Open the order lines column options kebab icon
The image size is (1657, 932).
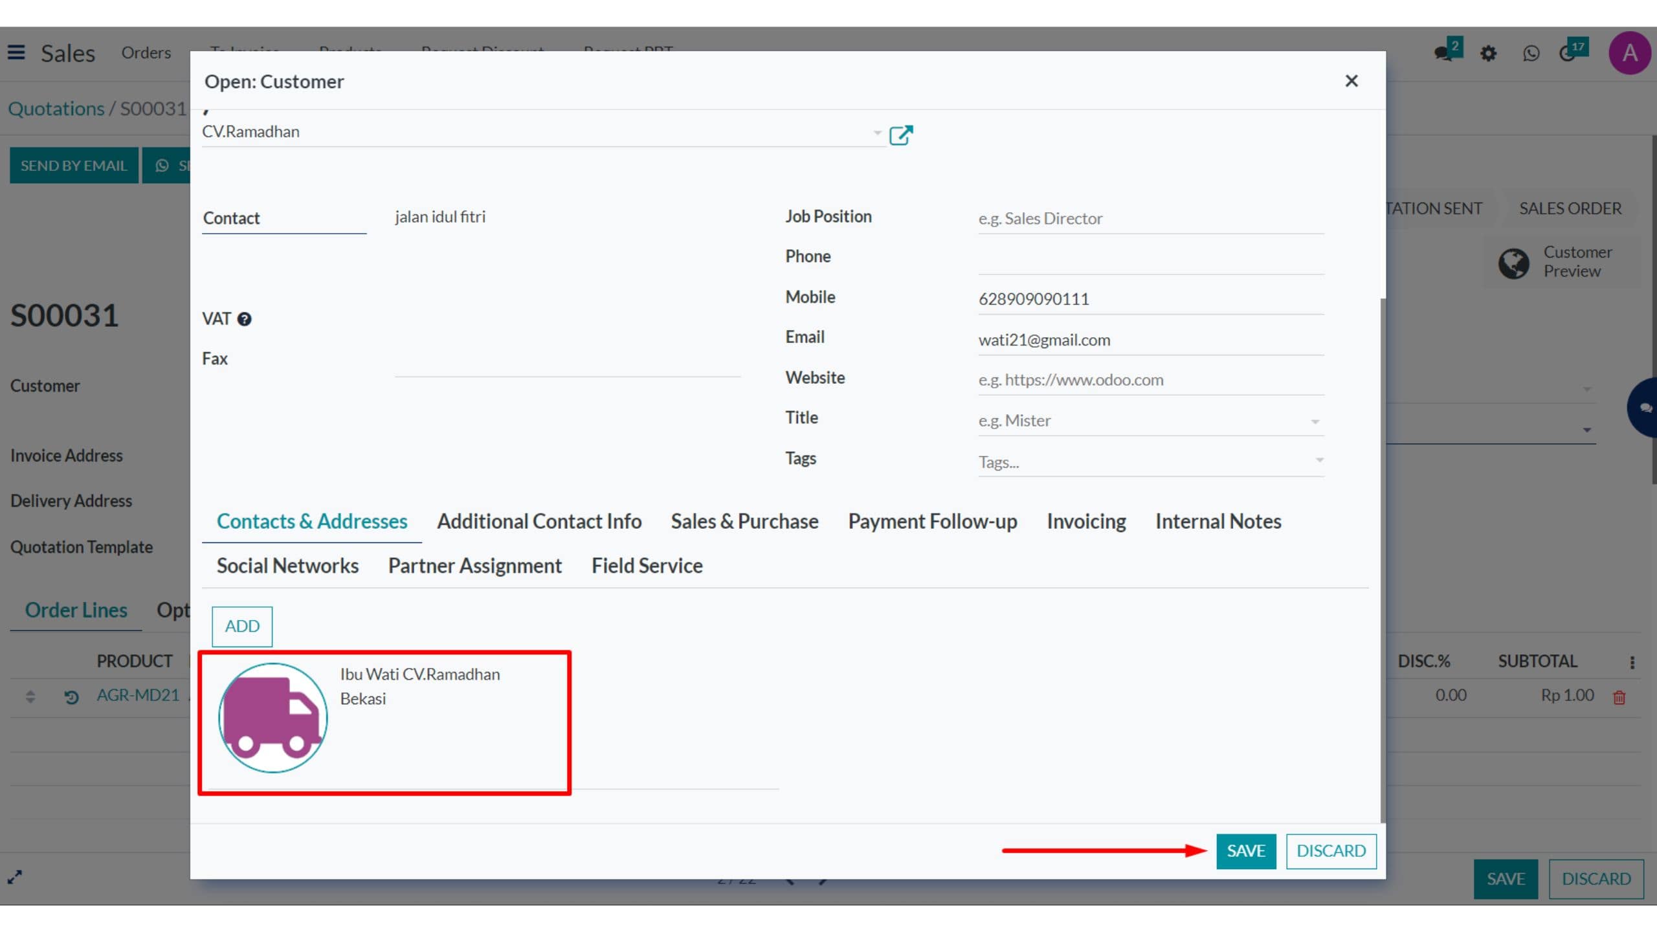[x=1632, y=661]
